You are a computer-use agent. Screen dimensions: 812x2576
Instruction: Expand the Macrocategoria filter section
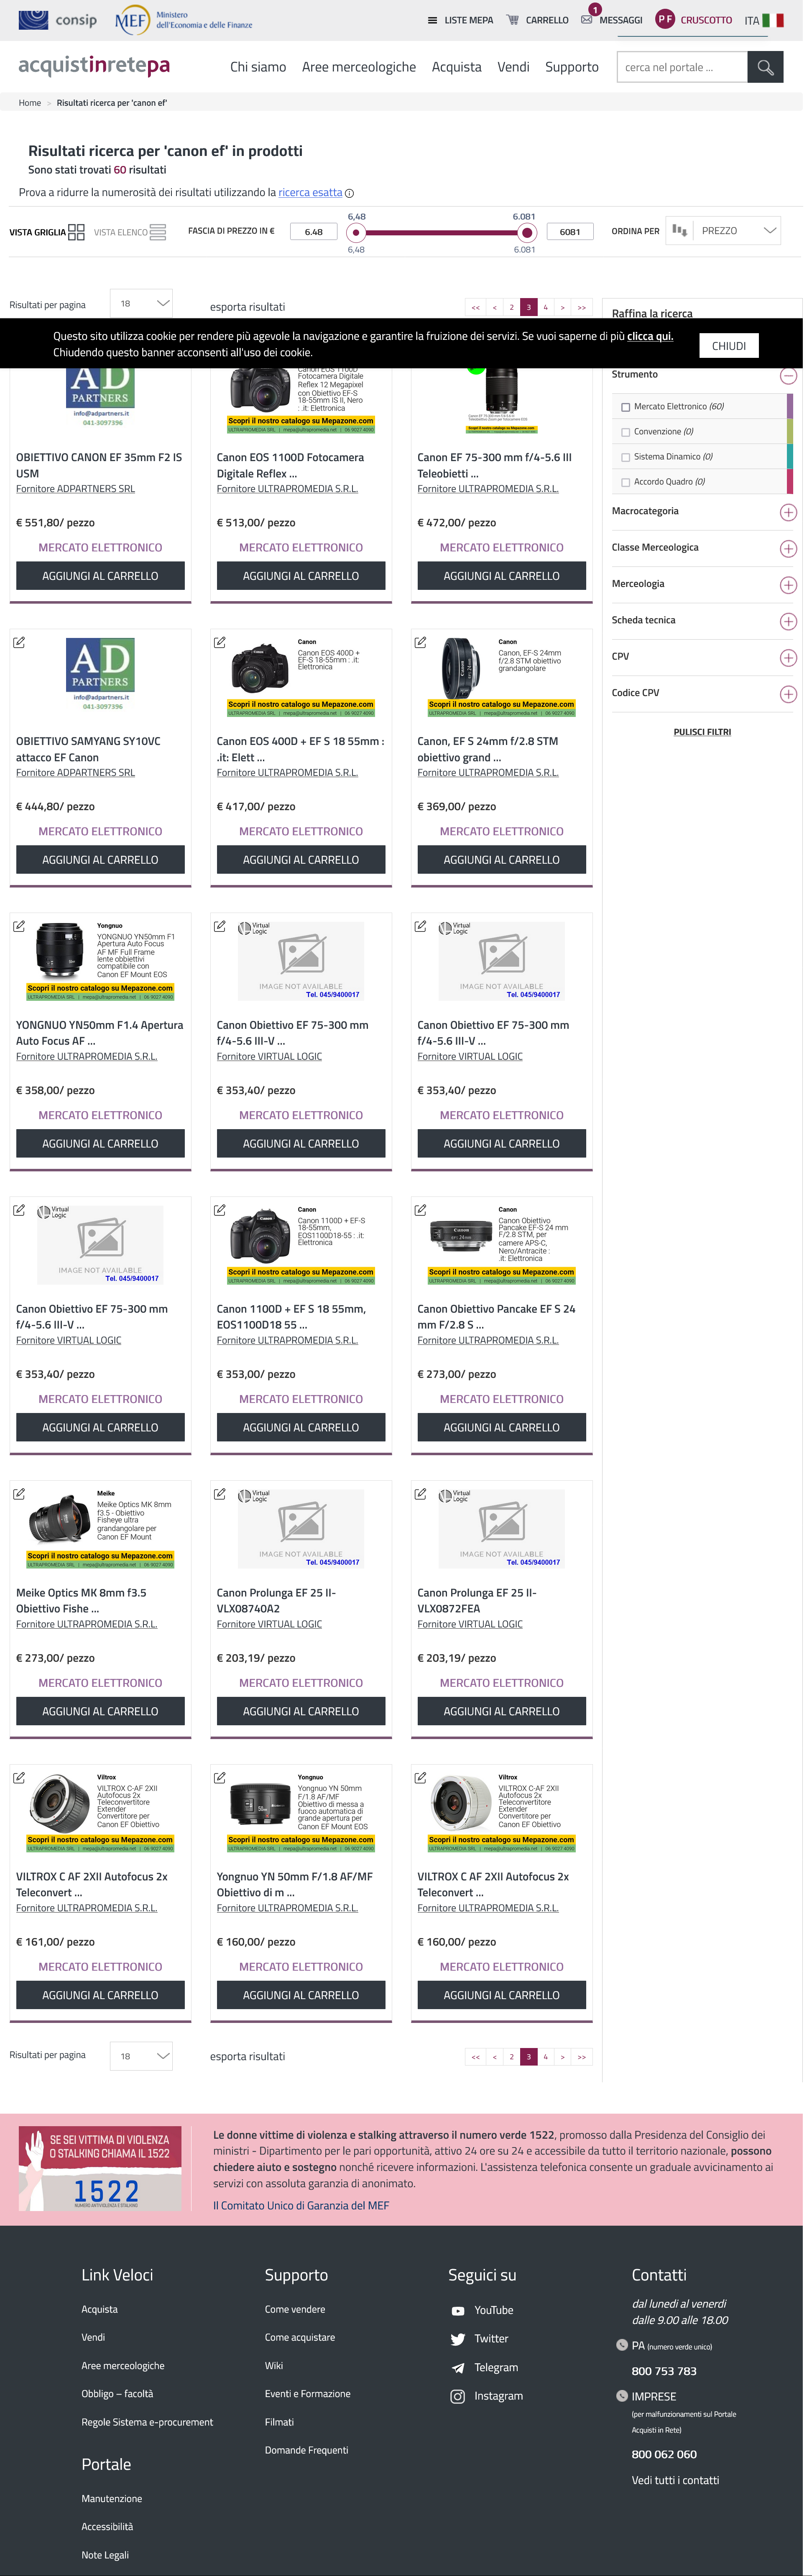pos(788,512)
